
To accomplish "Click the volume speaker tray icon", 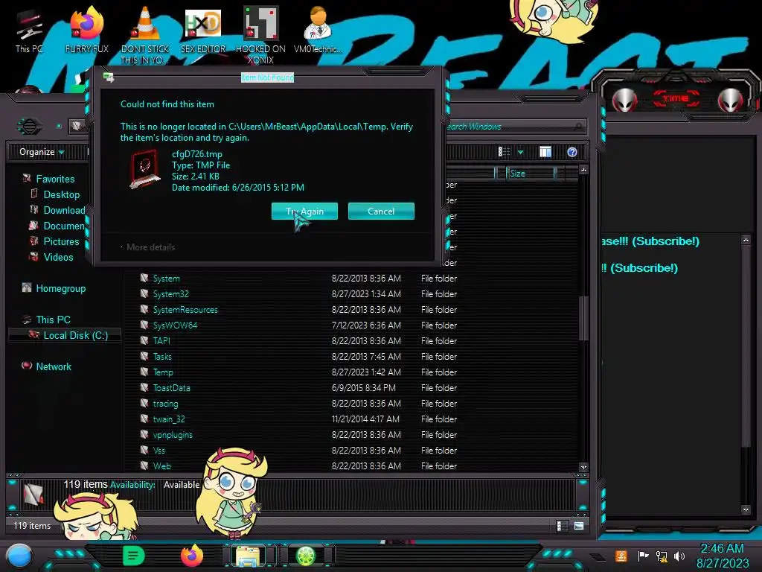I will point(679,556).
